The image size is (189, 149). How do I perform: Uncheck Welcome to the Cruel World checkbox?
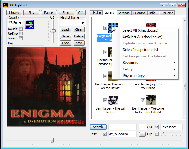coord(143,100)
